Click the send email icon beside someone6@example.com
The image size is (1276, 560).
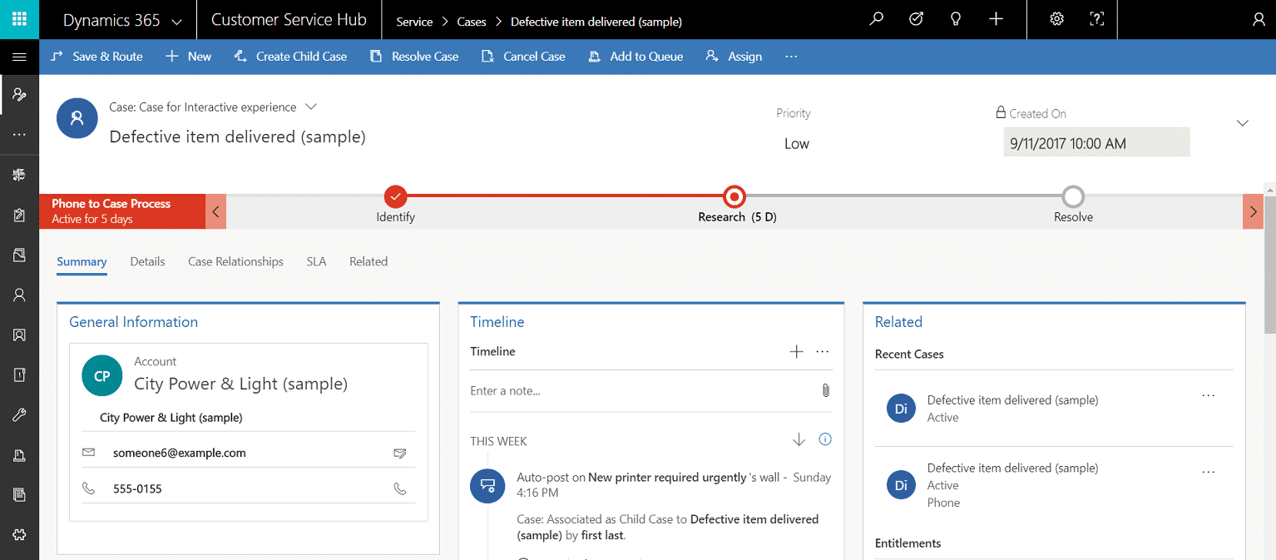[x=400, y=453]
